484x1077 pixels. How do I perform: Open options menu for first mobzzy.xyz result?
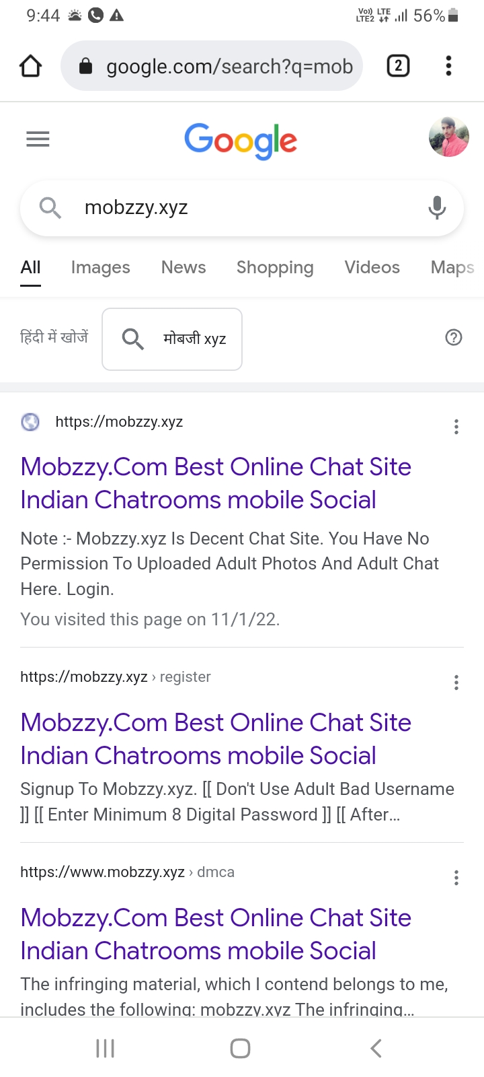point(456,427)
